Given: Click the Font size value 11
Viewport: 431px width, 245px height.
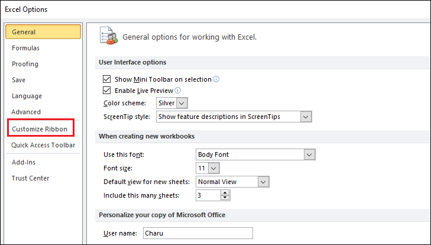Looking at the screenshot, I should click(202, 168).
